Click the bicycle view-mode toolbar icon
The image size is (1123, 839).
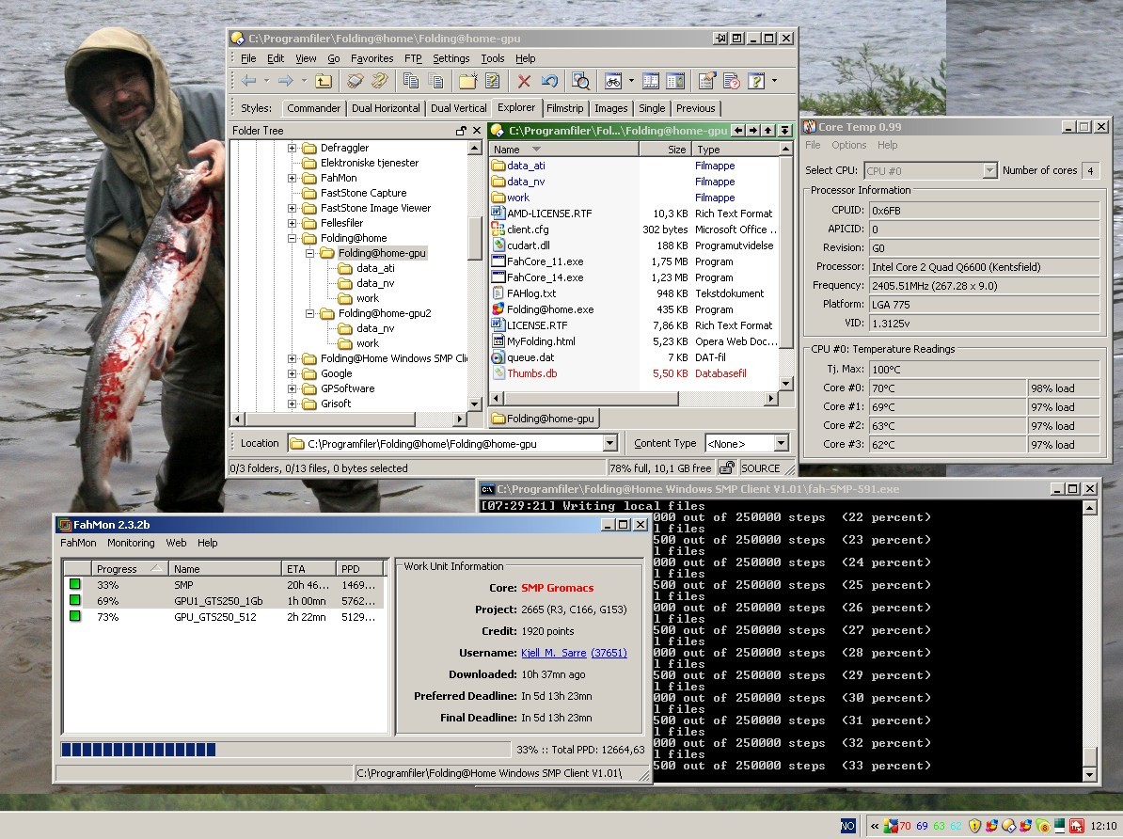pos(613,81)
